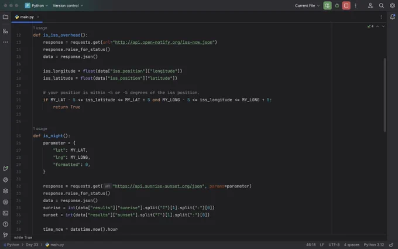Rerun the current file with the green button

(x=327, y=6)
